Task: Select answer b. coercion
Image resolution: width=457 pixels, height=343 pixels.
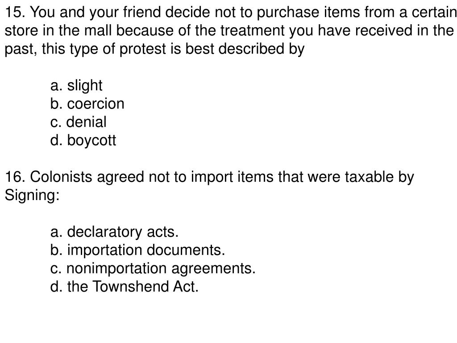Action: pos(87,104)
